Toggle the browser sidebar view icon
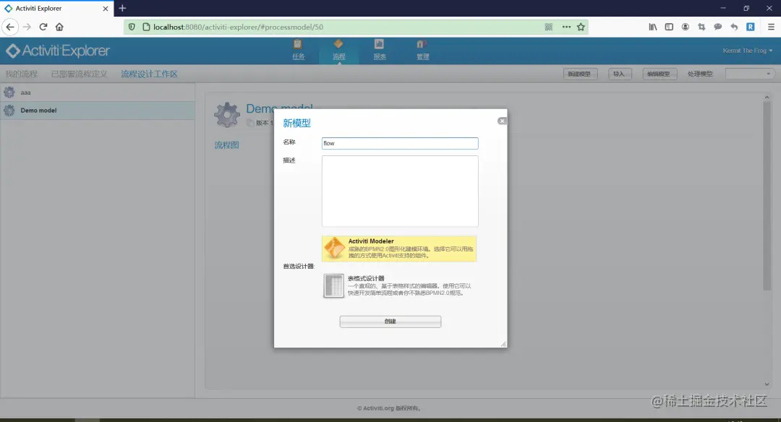Screen dimensions: 781x422 (x=669, y=27)
